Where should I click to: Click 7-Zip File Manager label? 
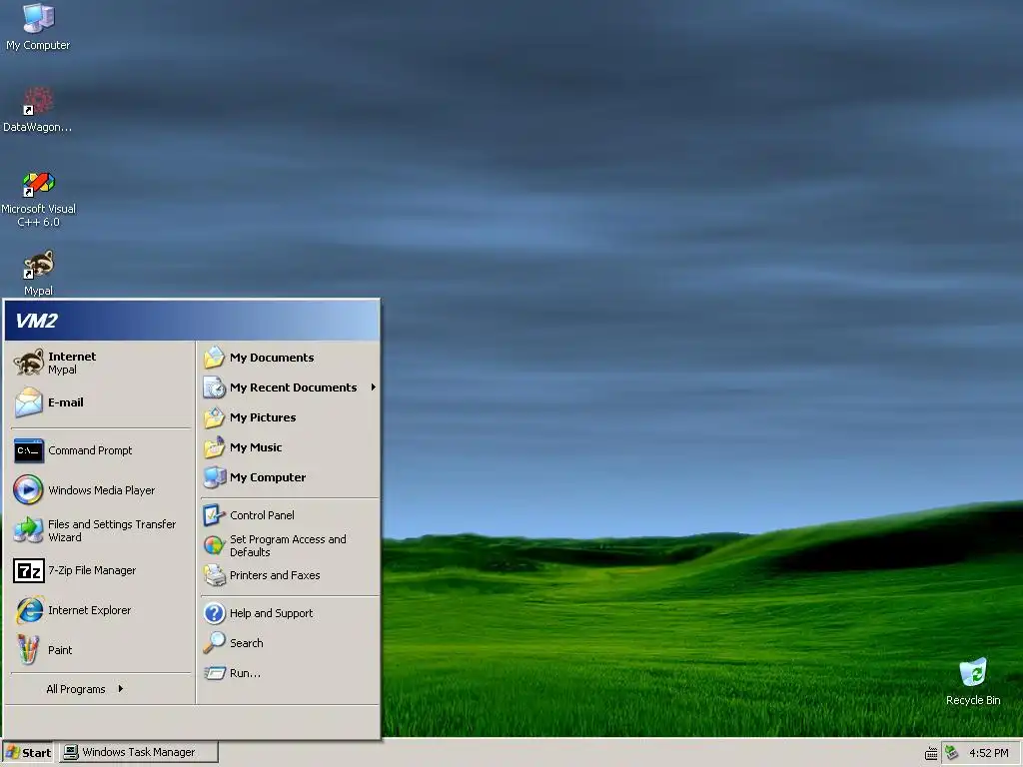92,570
